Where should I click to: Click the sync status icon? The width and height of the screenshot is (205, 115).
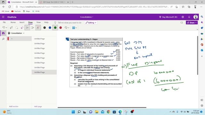point(182,23)
